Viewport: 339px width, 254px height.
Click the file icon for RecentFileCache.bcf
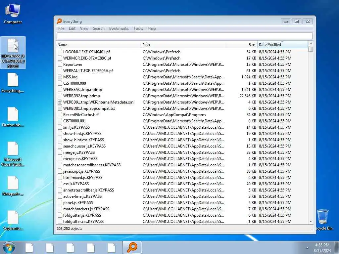60,115
